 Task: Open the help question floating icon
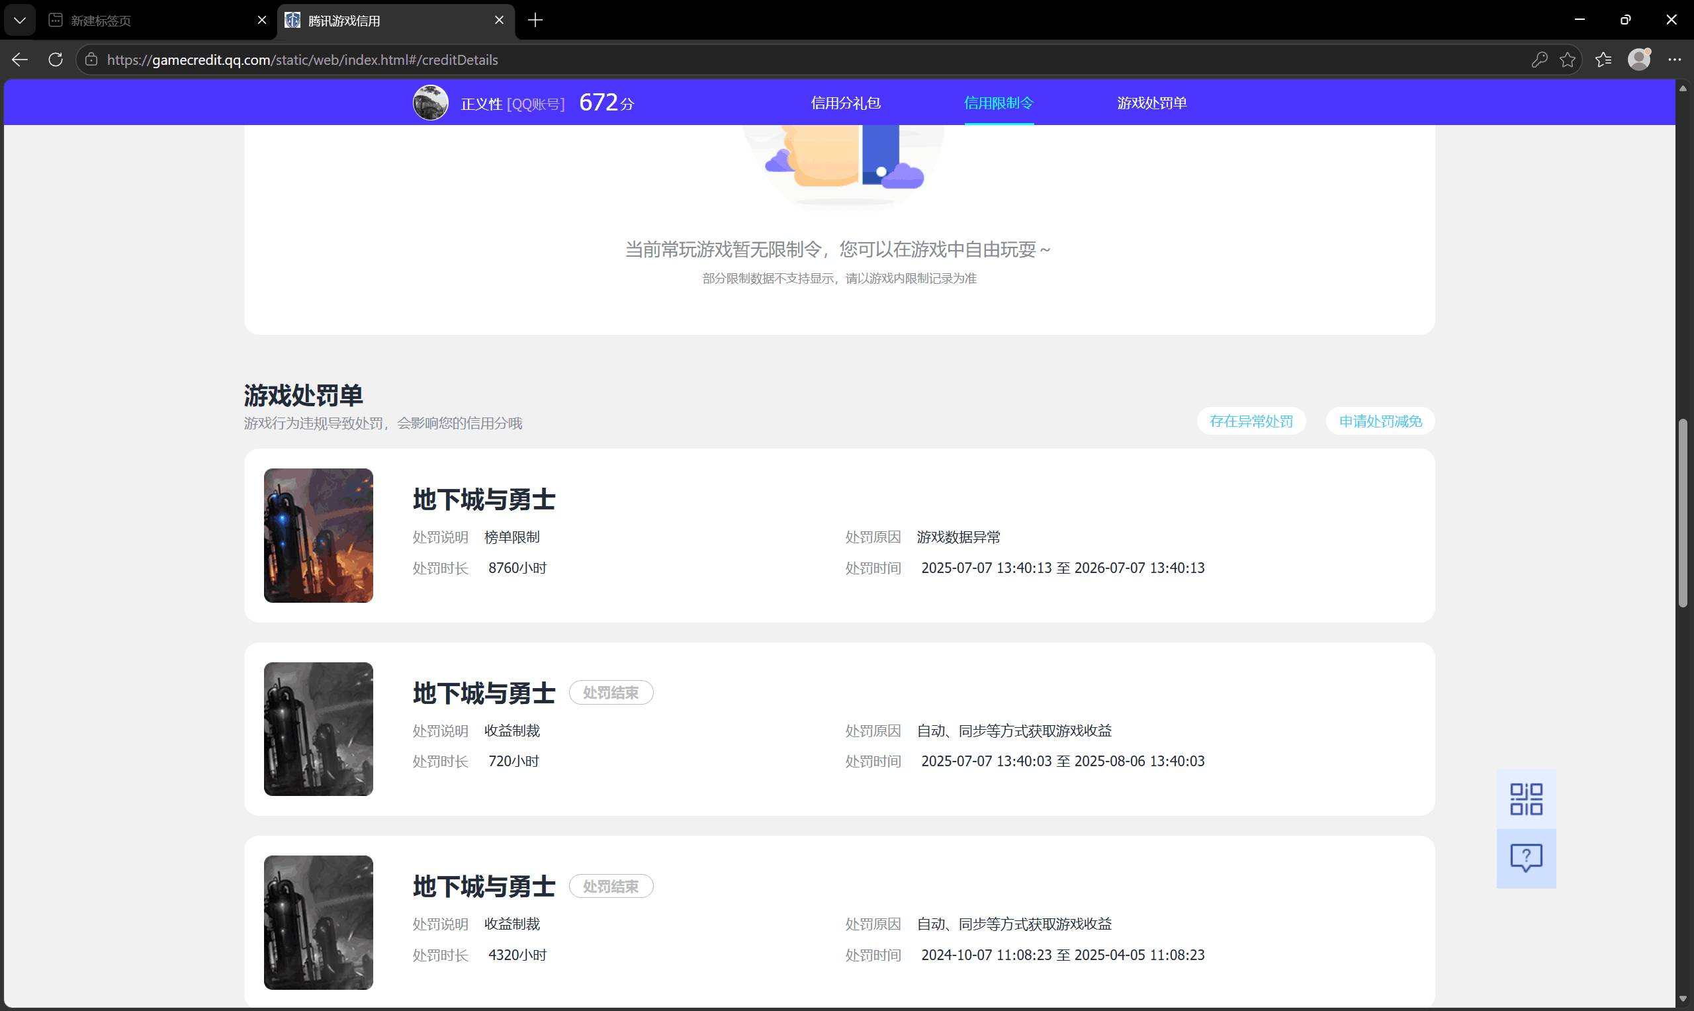click(x=1526, y=858)
